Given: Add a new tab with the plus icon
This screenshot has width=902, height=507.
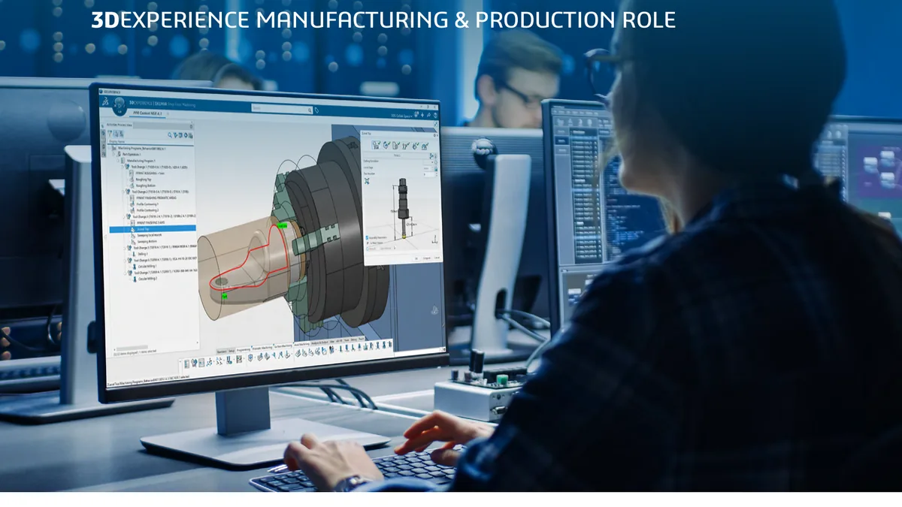Looking at the screenshot, I should click(168, 113).
